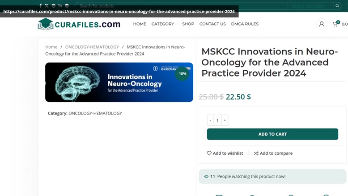Open the DMCA RULES menu item

coord(245,24)
